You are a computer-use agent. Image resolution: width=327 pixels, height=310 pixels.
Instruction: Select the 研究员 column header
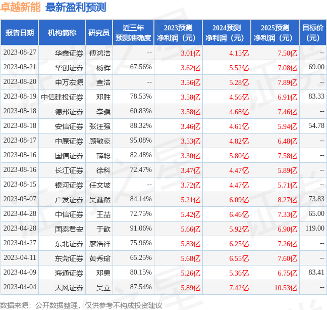coord(99,32)
